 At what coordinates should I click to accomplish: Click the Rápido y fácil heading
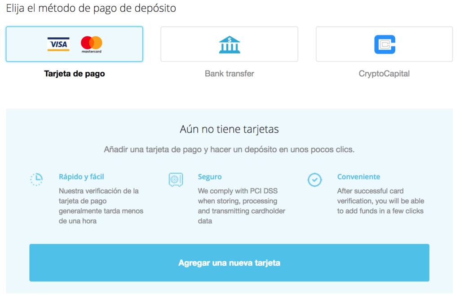pos(81,177)
